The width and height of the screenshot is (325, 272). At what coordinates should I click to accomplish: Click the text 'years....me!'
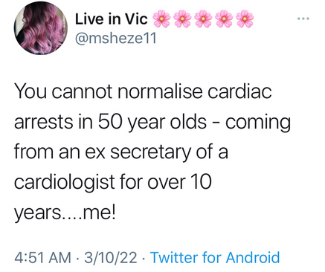pos(65,213)
